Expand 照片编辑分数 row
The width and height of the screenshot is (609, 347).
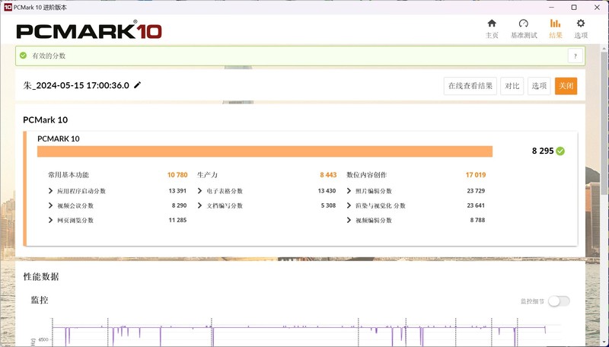point(349,191)
